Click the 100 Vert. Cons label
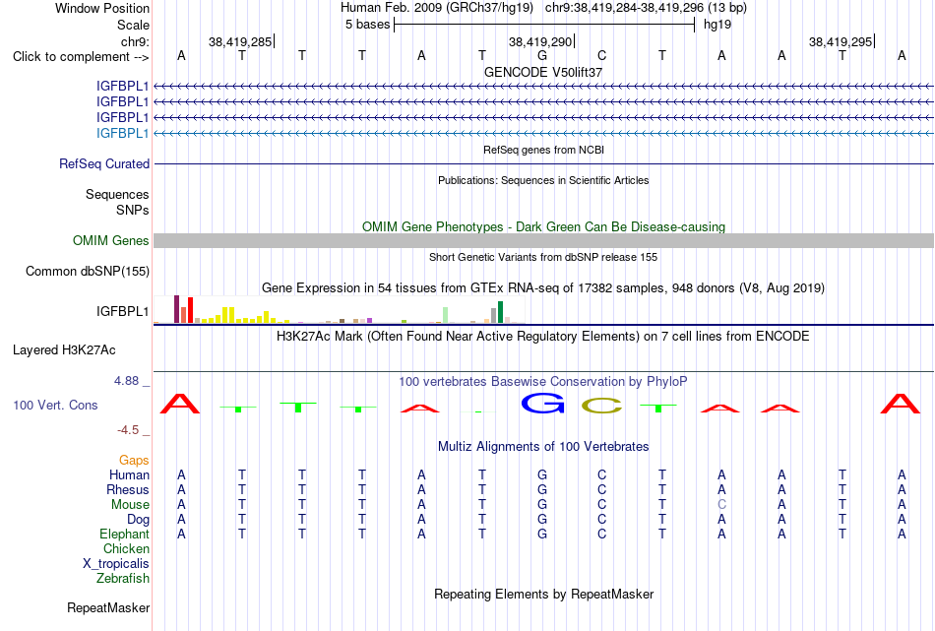The height and width of the screenshot is (631, 935). [55, 405]
